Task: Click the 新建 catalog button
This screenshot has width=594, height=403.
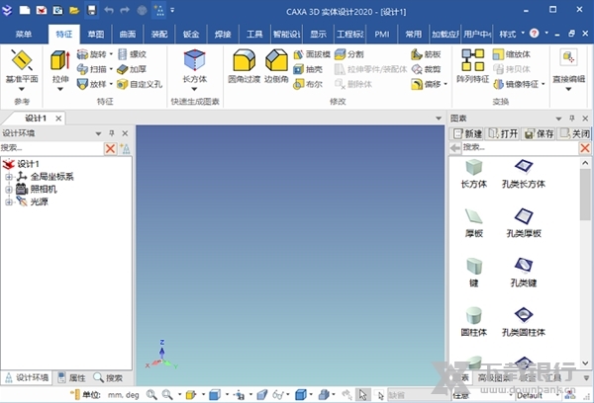Action: coord(467,133)
